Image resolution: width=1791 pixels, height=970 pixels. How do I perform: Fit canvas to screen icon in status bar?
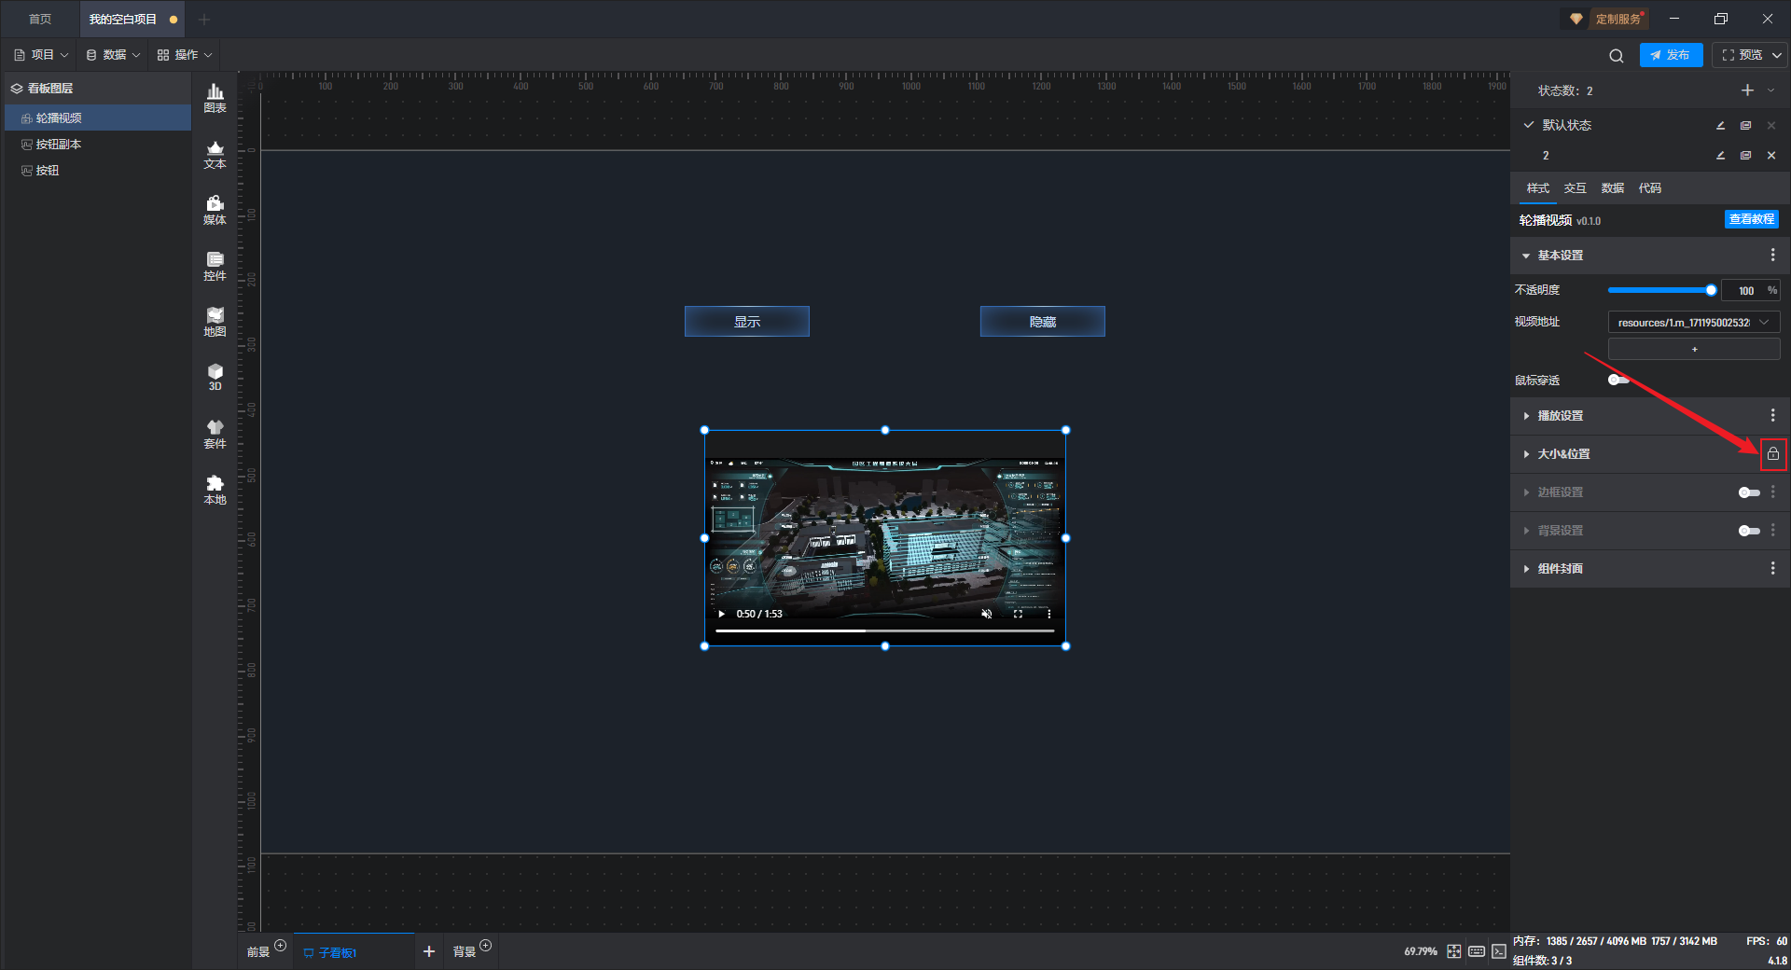1453,951
